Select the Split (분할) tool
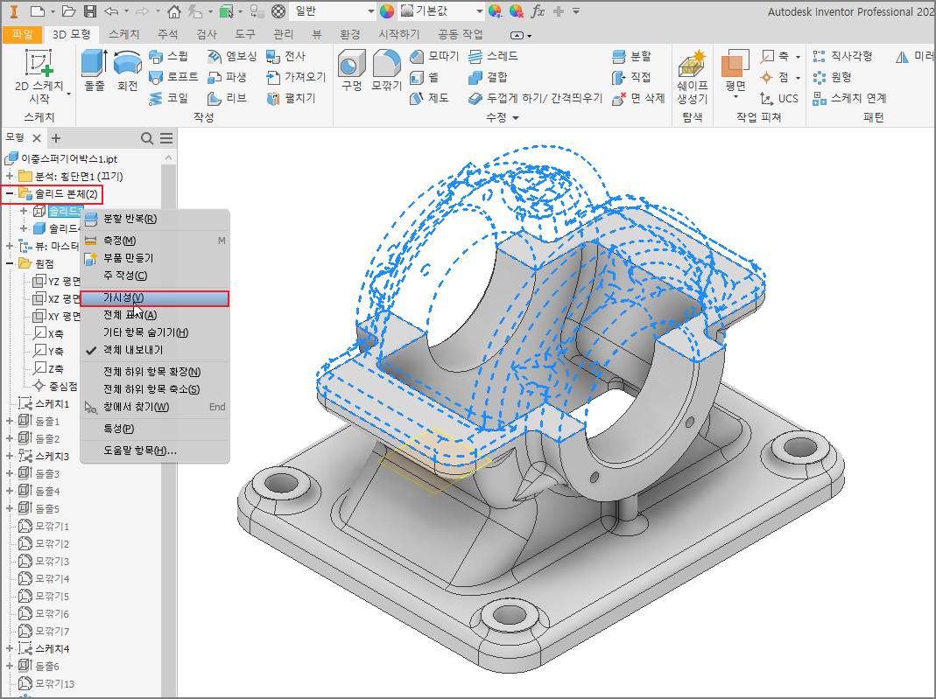 (x=632, y=56)
